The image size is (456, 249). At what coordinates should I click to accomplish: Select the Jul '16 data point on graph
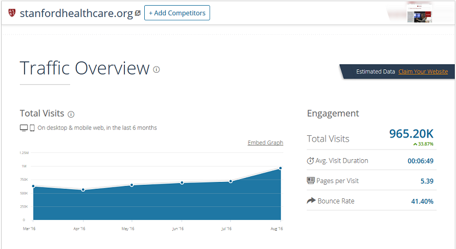pos(231,181)
